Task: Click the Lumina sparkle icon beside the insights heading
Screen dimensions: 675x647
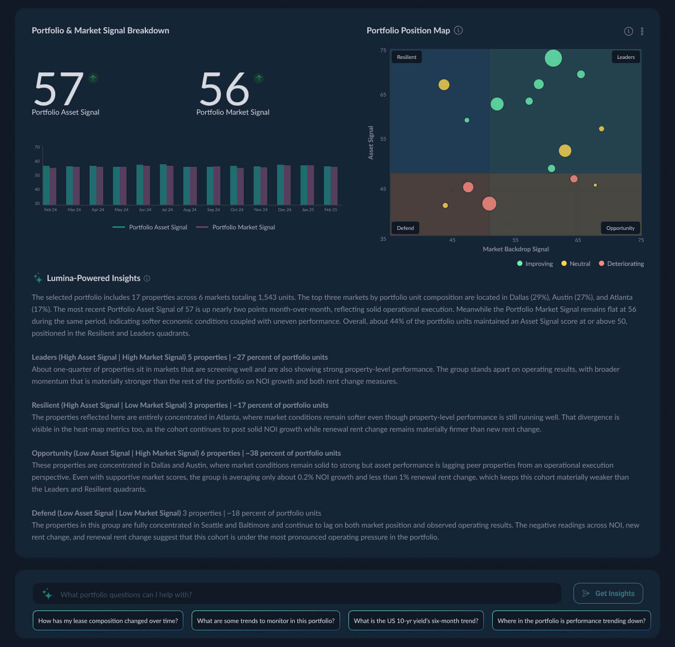Action: pyautogui.click(x=38, y=278)
